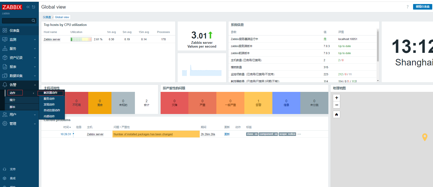This screenshot has height=187, width=433.
Task: Click the search magnifier icon
Action: [33, 21]
